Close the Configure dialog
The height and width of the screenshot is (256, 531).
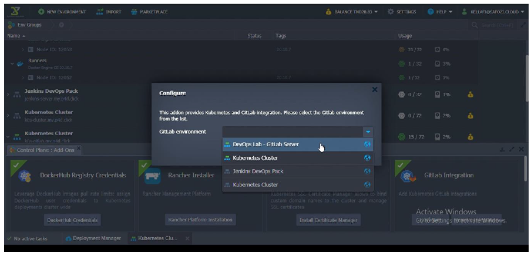coord(375,89)
